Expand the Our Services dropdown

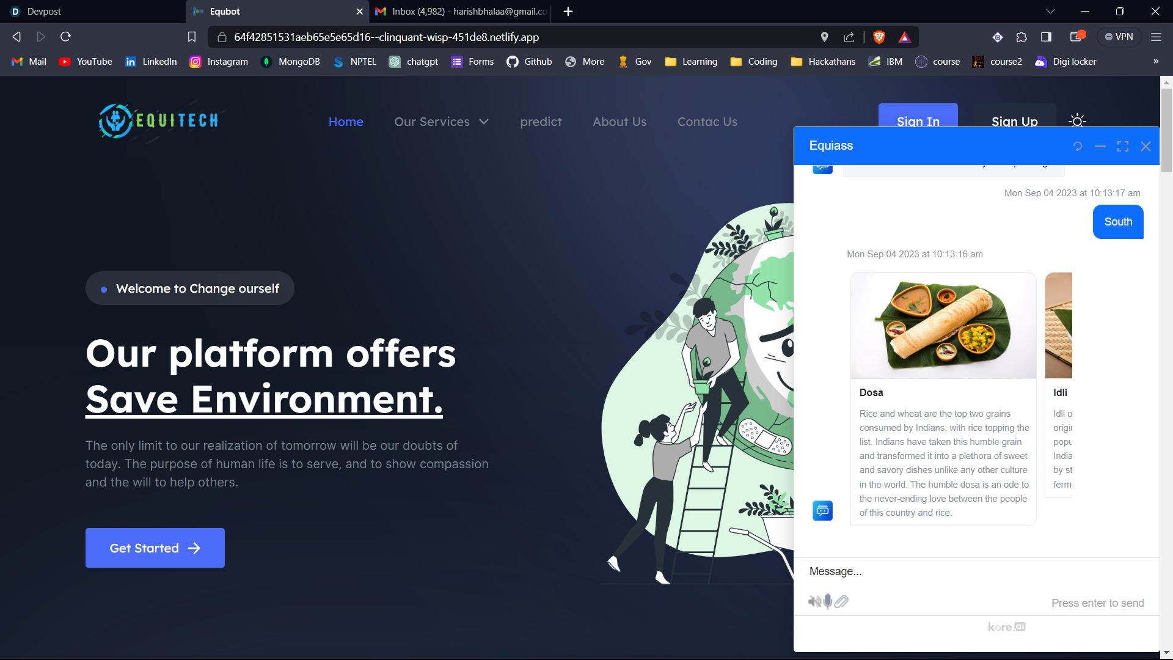click(x=441, y=122)
